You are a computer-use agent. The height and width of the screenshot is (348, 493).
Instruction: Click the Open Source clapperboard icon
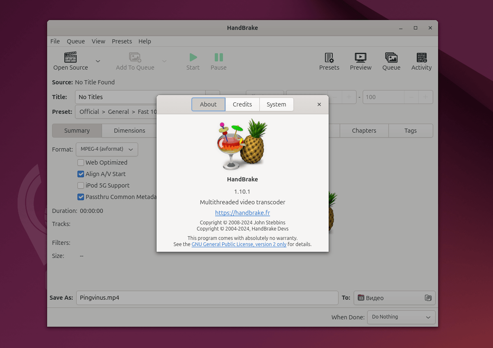coord(70,57)
